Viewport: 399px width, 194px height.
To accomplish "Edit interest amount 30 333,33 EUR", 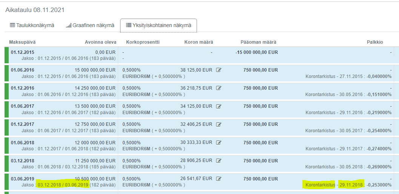I will 219,142.
